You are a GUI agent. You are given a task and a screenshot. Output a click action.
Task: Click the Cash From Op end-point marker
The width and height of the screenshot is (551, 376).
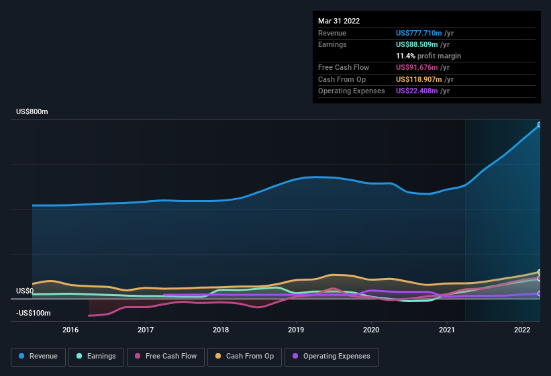coord(540,272)
